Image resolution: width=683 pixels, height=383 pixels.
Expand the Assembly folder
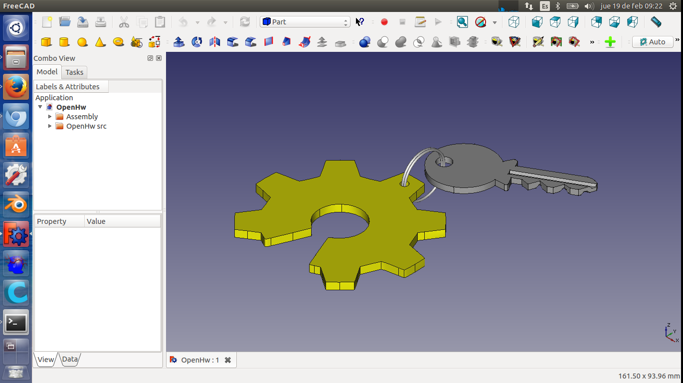click(x=50, y=117)
